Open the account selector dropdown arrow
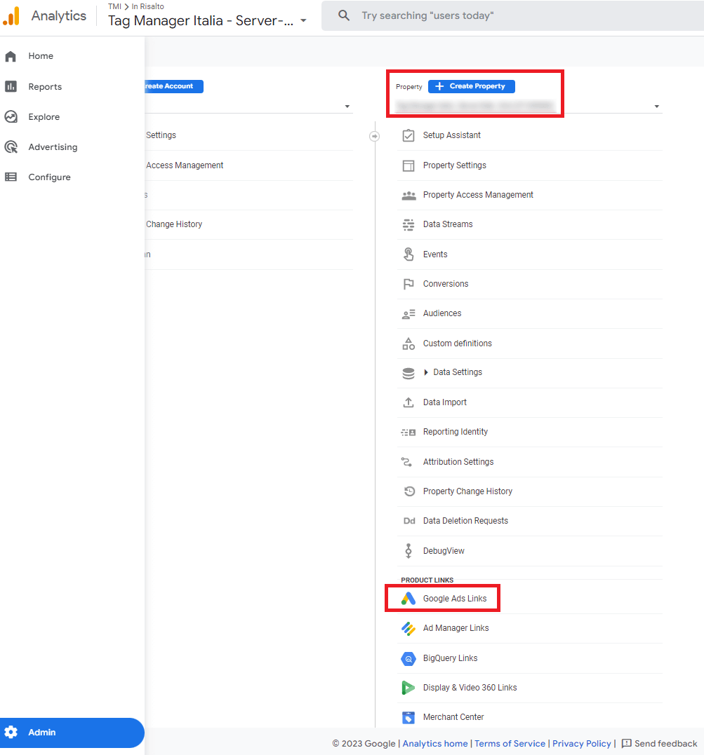 coord(347,107)
